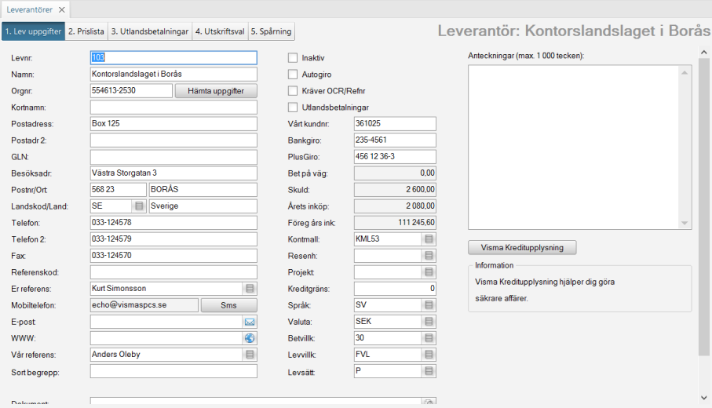Click the Bankgiro field 235-4561
The height and width of the screenshot is (408, 712).
[395, 140]
